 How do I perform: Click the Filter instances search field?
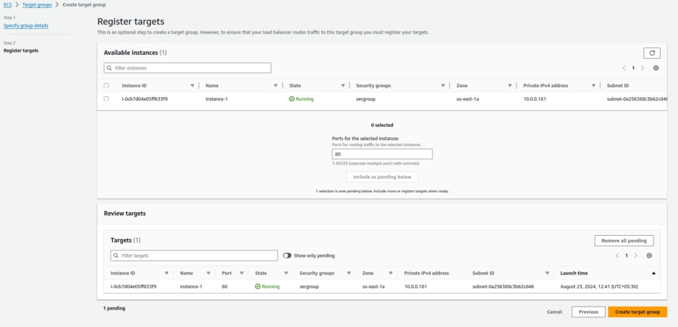tap(187, 68)
